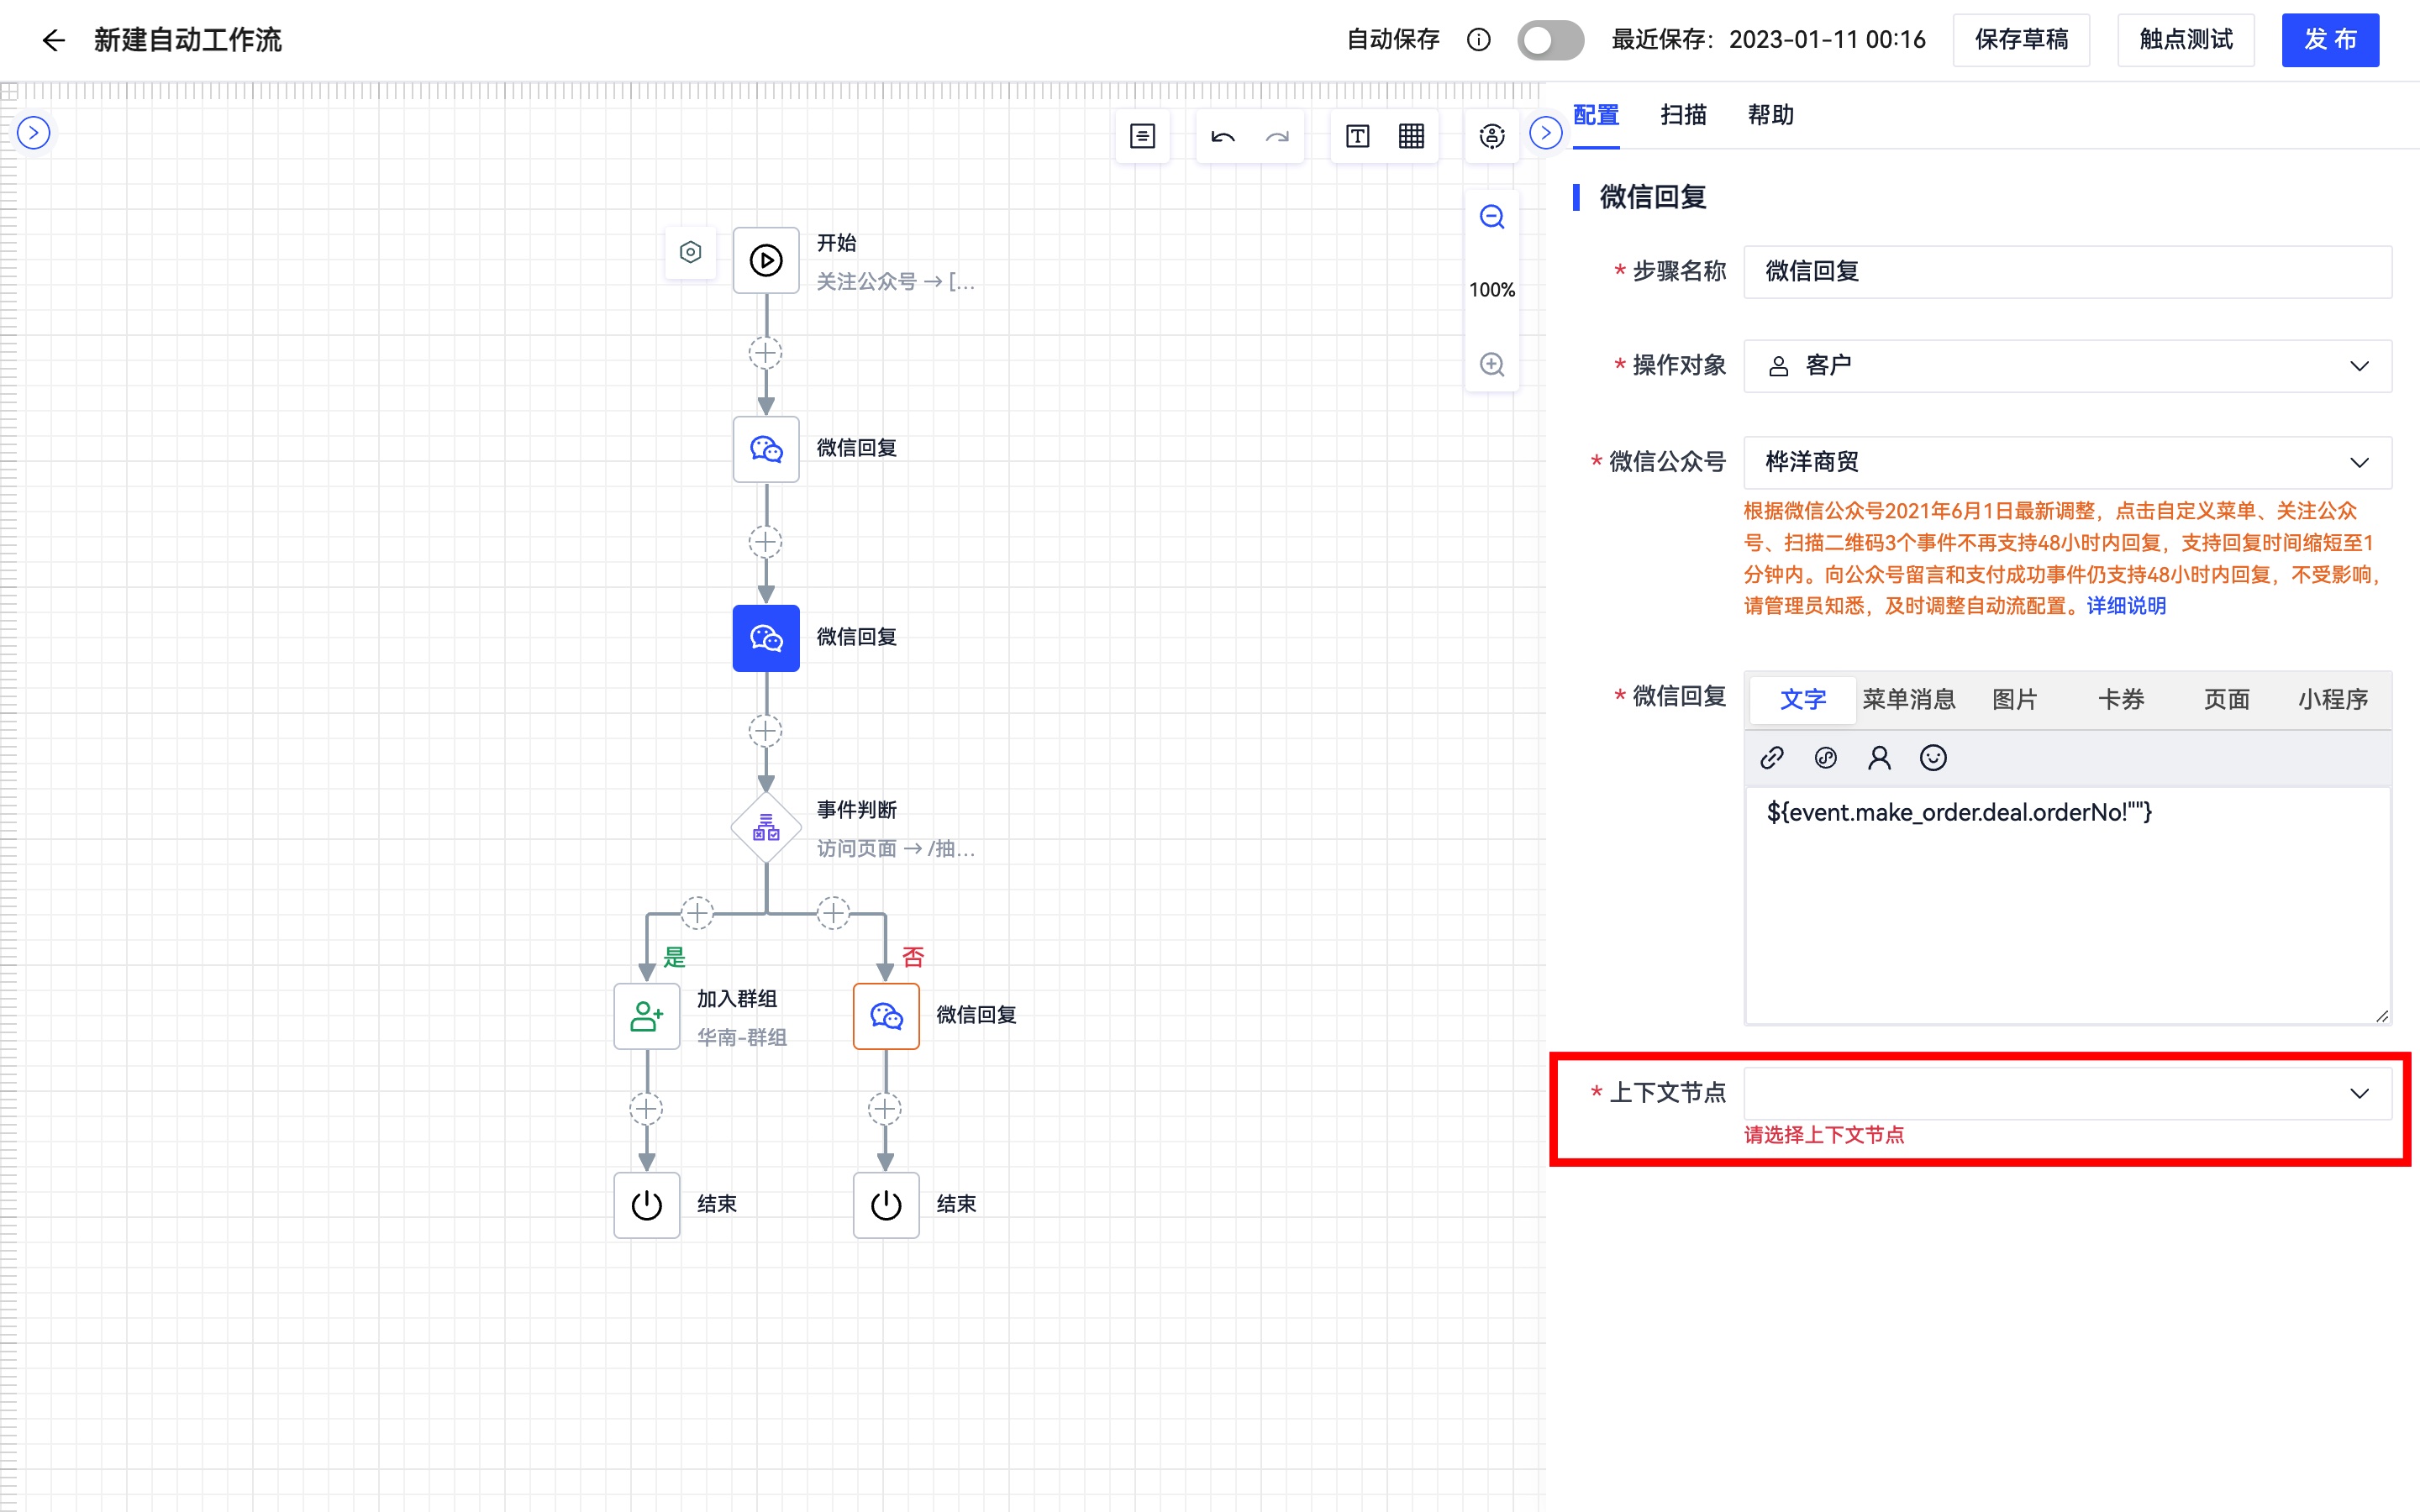
Task: Select the 页面 reply type tab
Action: (x=2226, y=699)
